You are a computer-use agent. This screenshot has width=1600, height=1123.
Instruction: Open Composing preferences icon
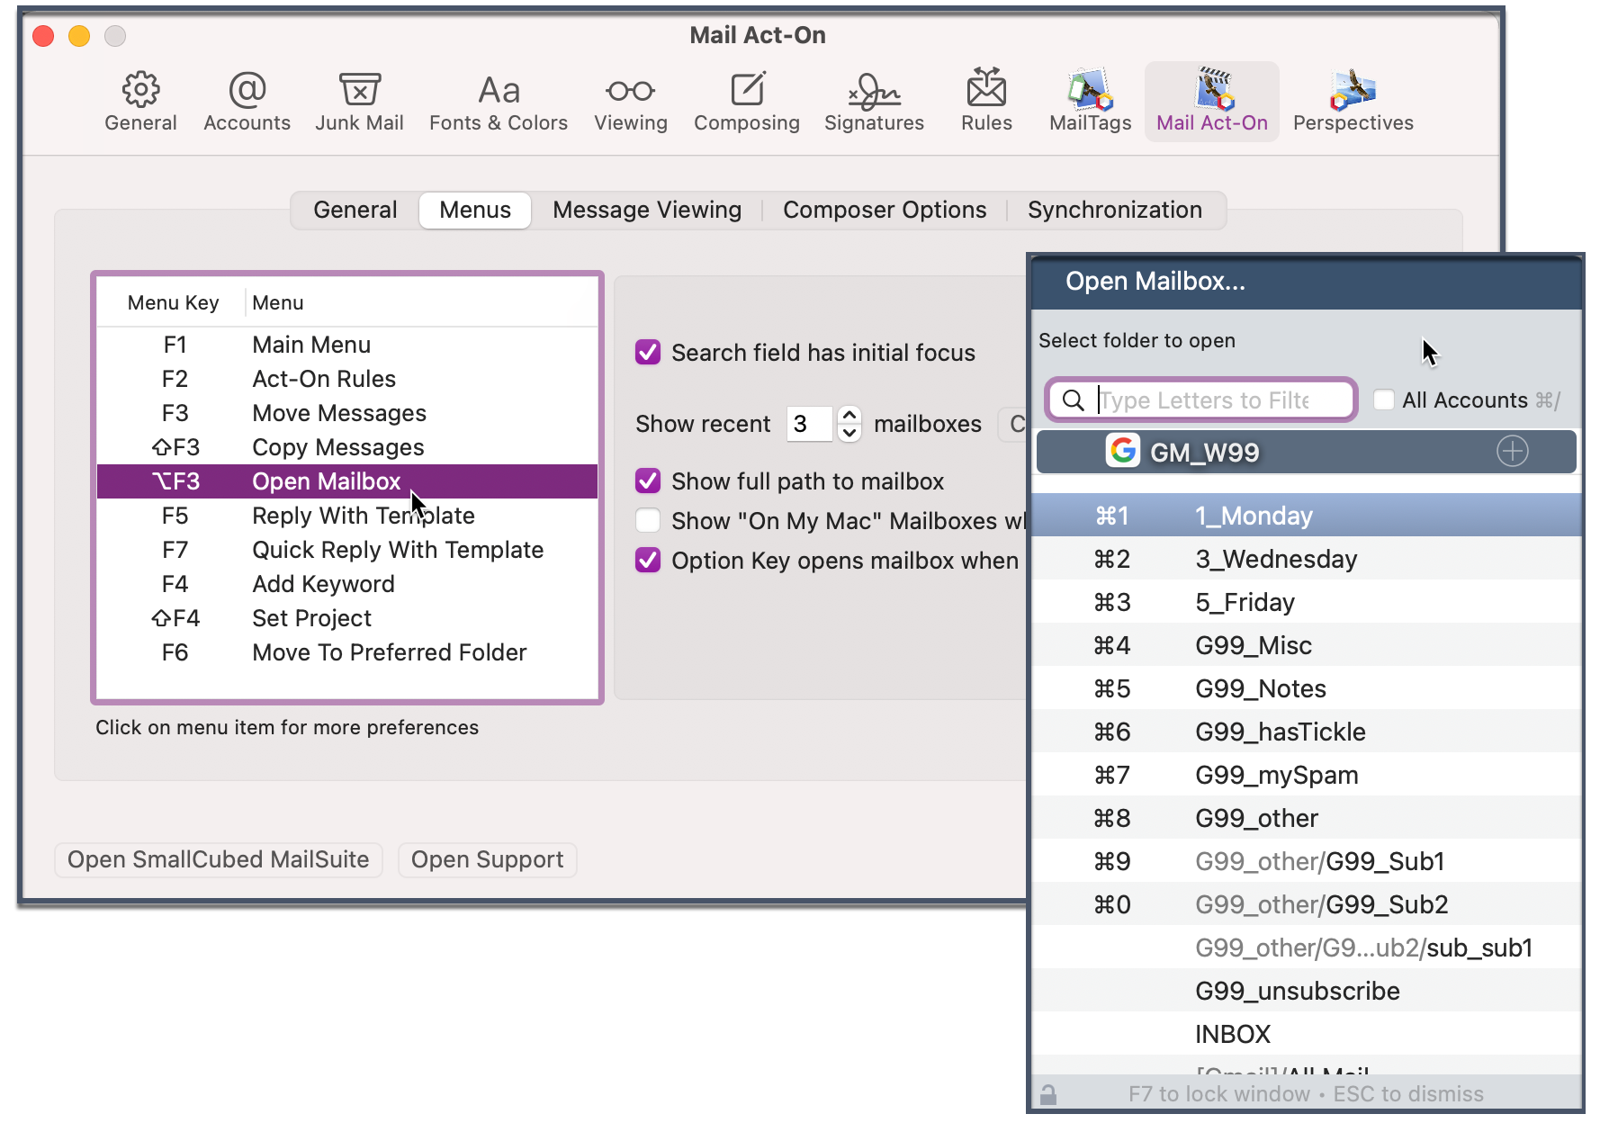pyautogui.click(x=747, y=90)
